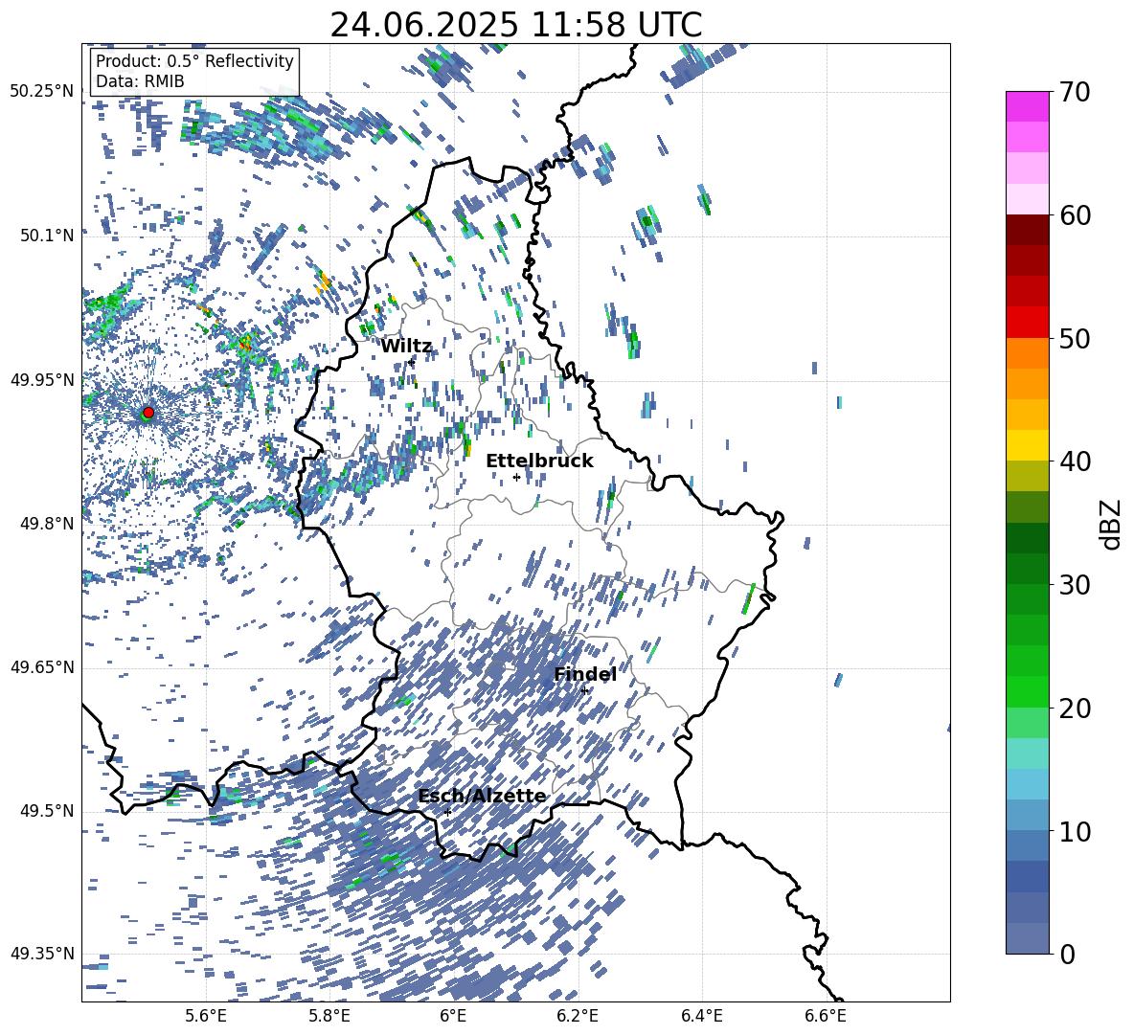The width and height of the screenshot is (1134, 1035).
Task: Click the 30 value on the colorbar
Action: 1075,585
